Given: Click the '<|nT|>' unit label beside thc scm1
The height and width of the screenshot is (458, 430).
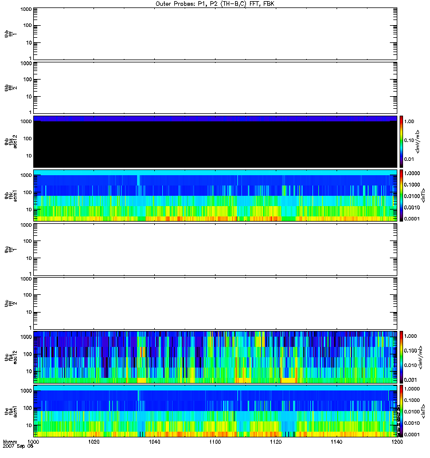Looking at the screenshot, I should (x=423, y=411).
